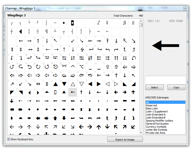The image size is (192, 151).
Task: Click the DEC: 141 value
Action: (154, 21)
